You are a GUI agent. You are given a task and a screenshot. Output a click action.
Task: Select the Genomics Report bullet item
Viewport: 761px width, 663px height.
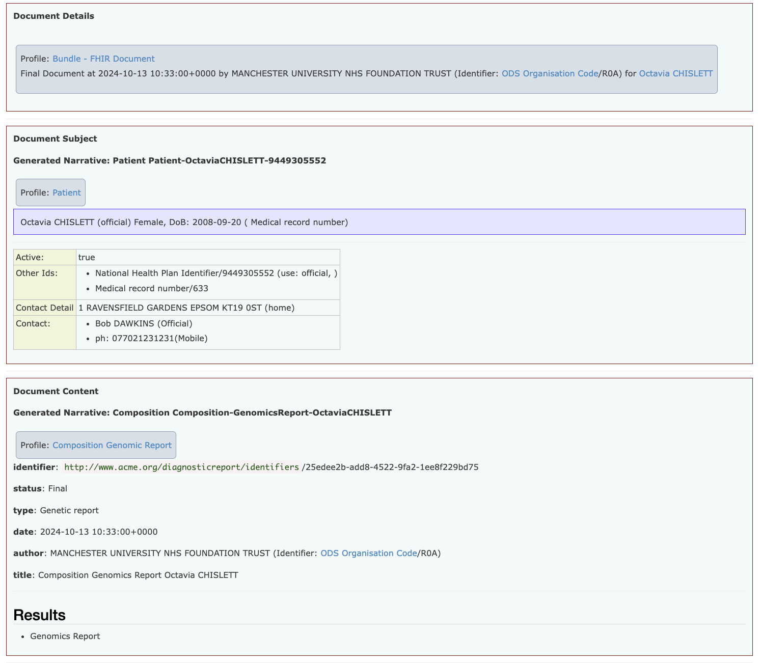pos(65,636)
